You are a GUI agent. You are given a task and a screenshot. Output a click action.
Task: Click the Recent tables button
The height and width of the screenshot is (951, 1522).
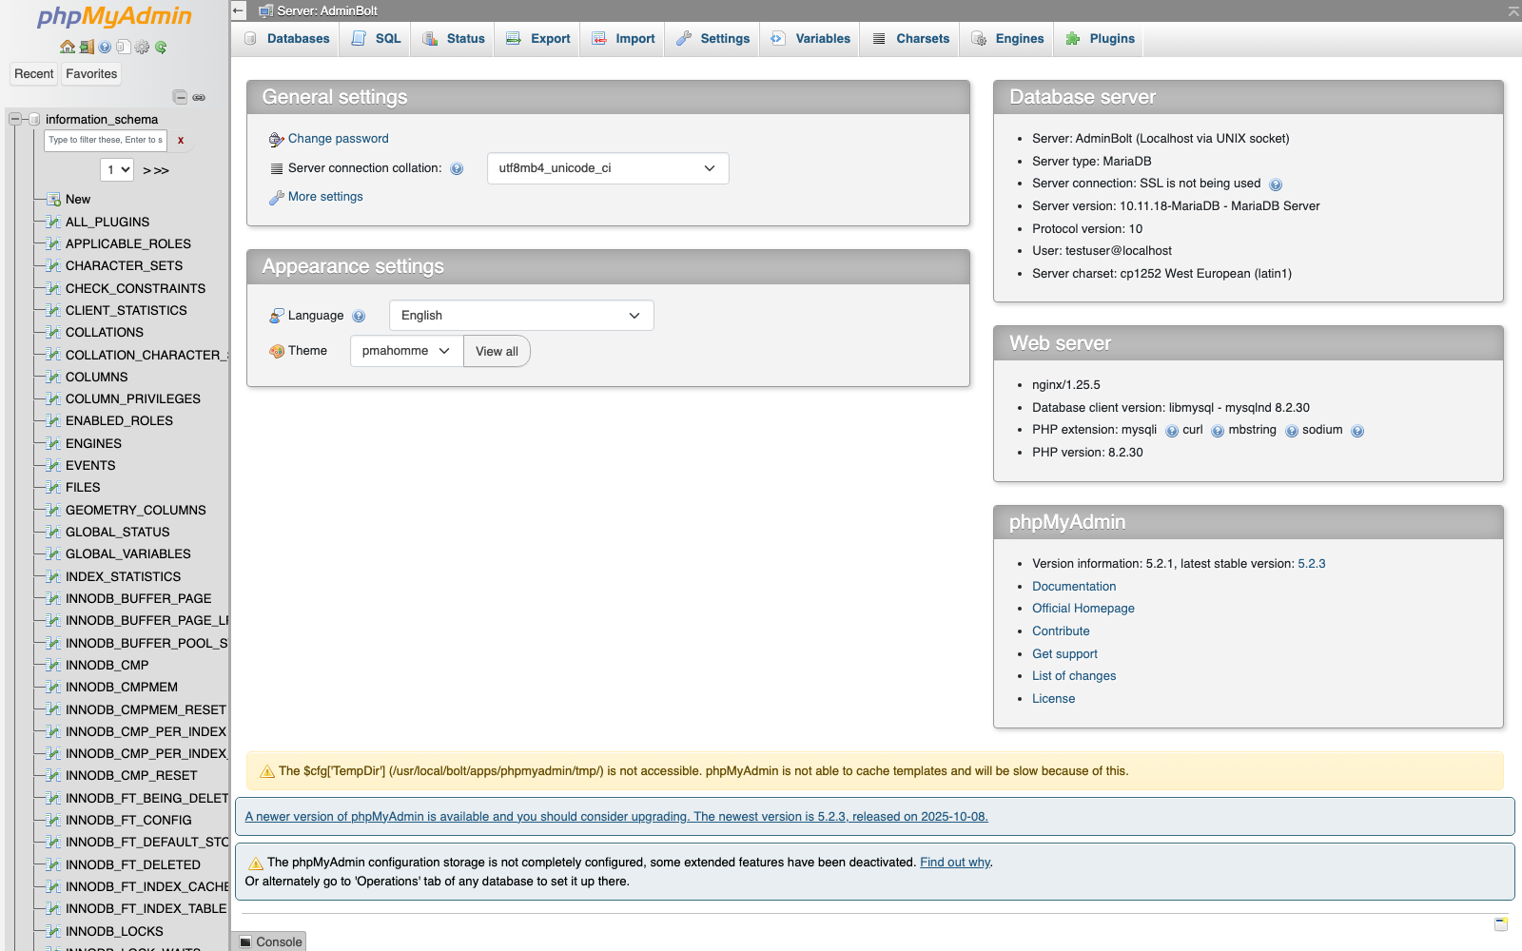coord(34,74)
